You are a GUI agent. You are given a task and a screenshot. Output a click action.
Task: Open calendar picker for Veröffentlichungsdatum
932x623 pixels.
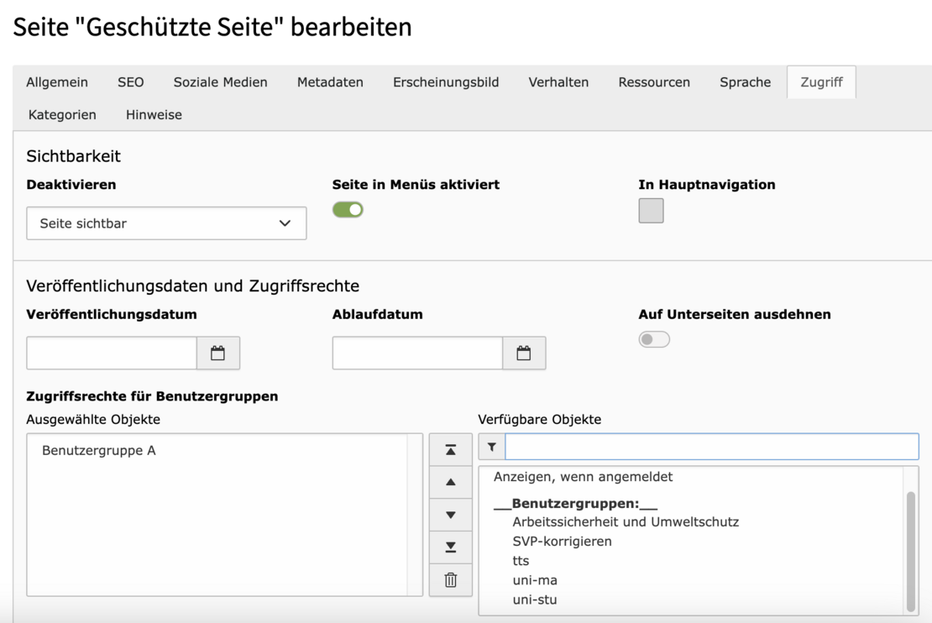[218, 353]
